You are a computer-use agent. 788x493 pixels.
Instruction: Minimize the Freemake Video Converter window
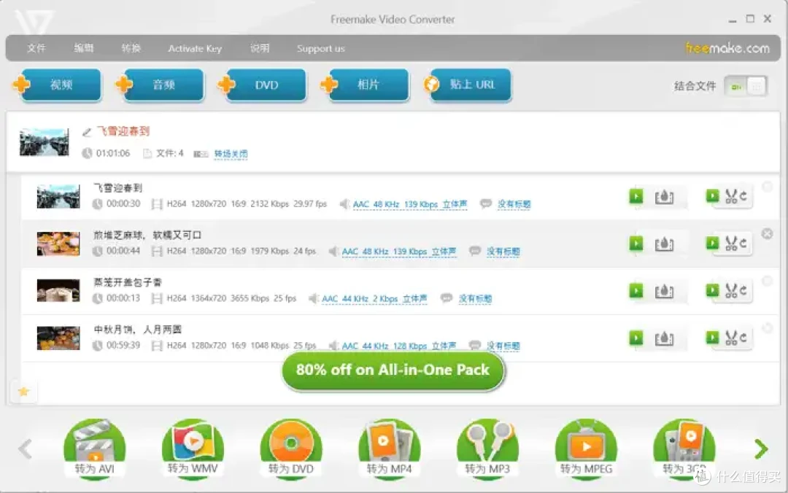pos(733,20)
